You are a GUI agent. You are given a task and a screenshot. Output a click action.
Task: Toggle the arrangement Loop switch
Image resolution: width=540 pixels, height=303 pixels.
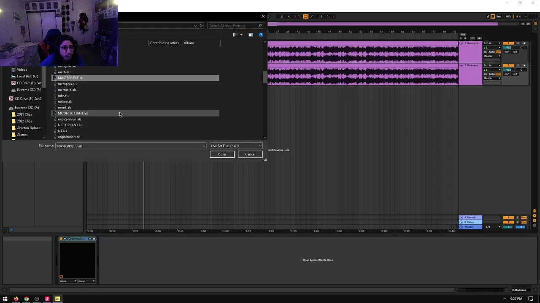coord(306,16)
